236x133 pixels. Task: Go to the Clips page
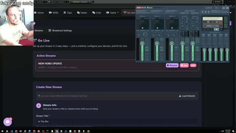coord(68,13)
